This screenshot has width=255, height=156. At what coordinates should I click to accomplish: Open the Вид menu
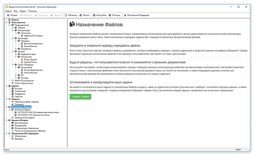[15, 11]
